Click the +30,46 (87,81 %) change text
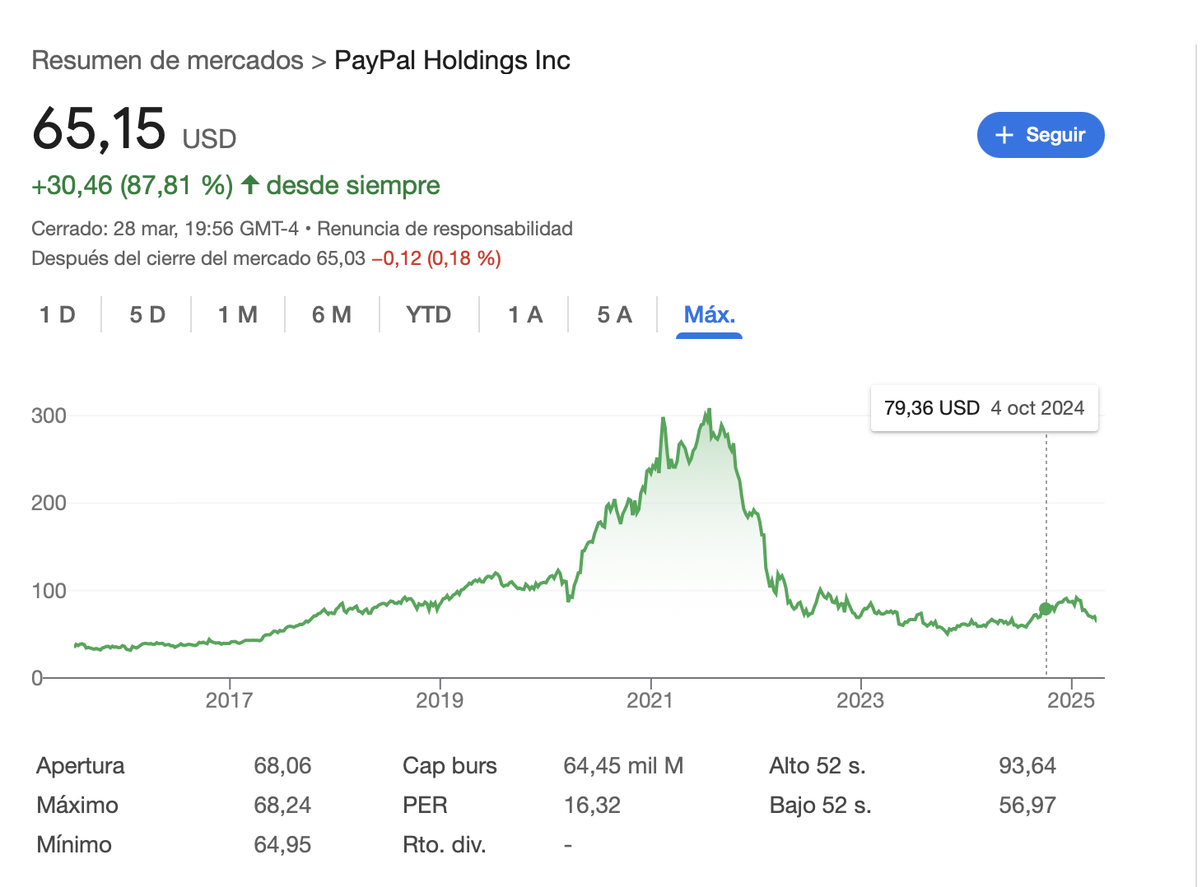1202x887 pixels. coord(132,185)
